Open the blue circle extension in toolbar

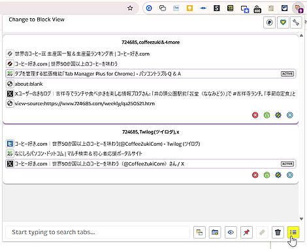click(x=149, y=8)
